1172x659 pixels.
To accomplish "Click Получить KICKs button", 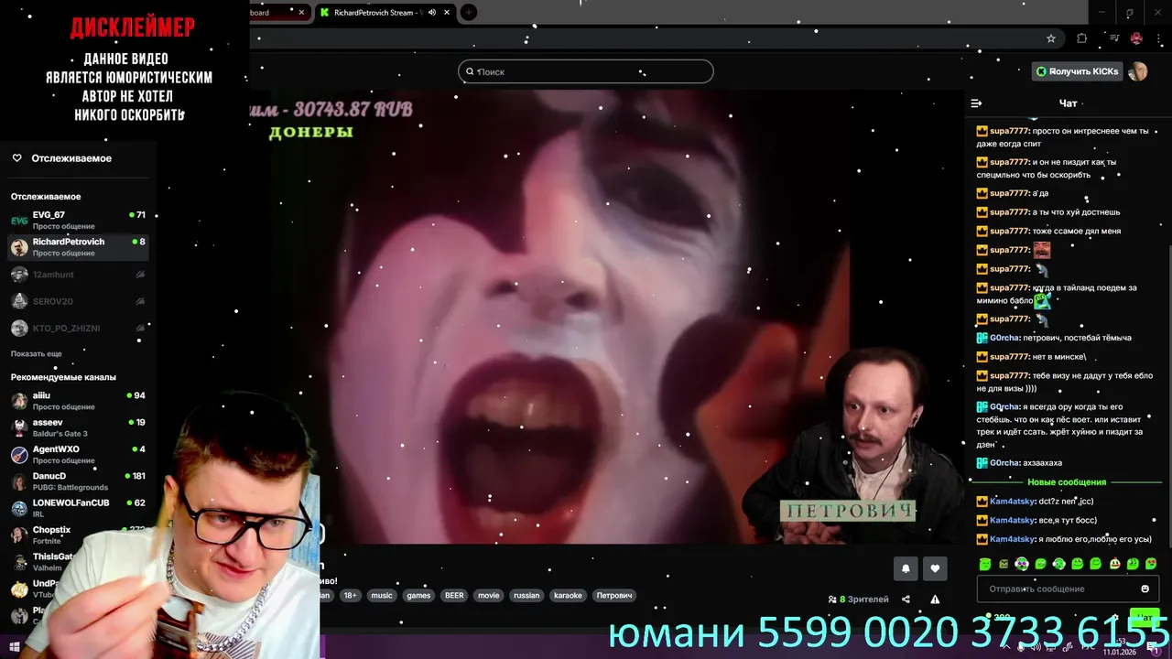I will click(x=1077, y=71).
